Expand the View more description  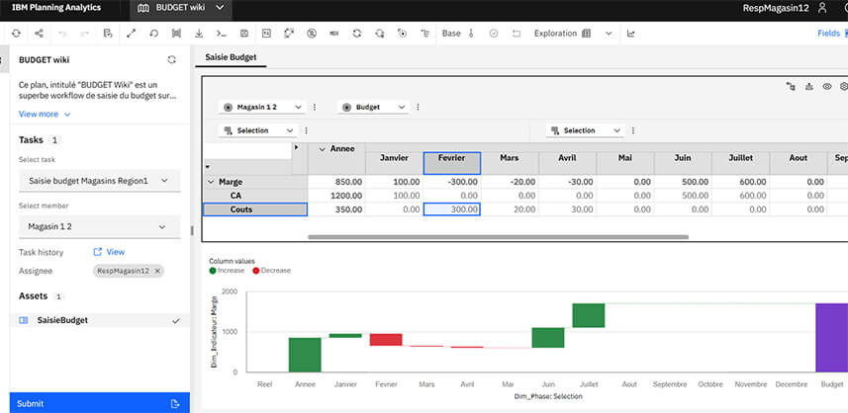[45, 115]
